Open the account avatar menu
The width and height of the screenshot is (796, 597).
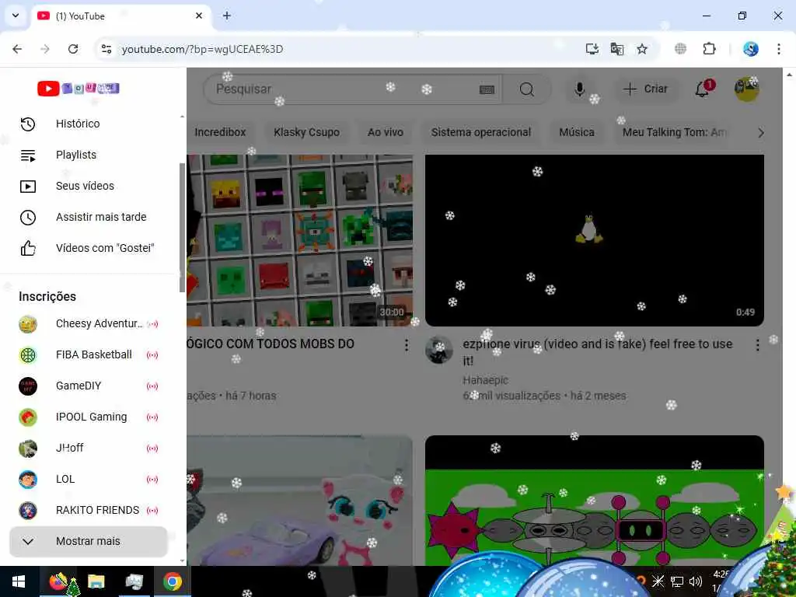tap(746, 89)
